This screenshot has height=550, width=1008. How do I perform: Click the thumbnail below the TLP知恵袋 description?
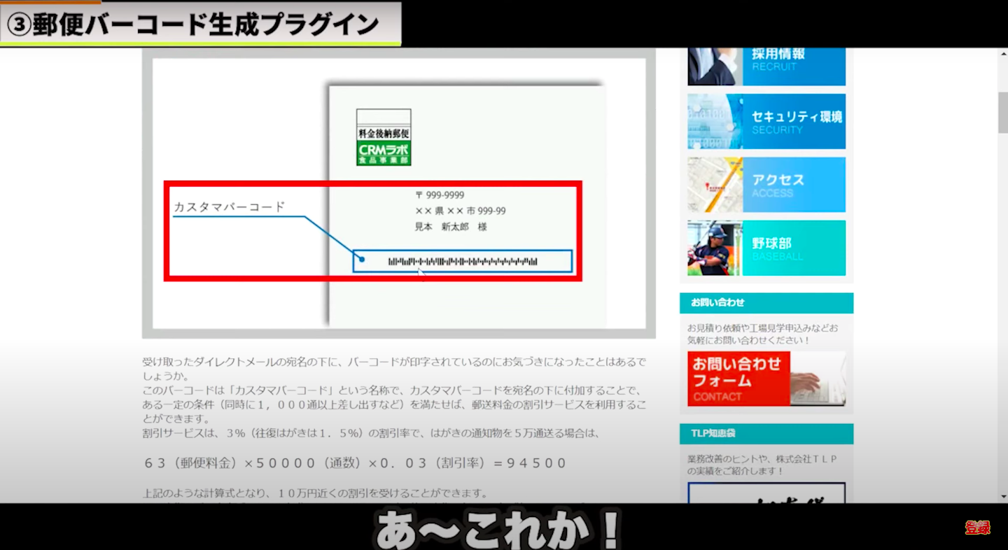pyautogui.click(x=766, y=493)
